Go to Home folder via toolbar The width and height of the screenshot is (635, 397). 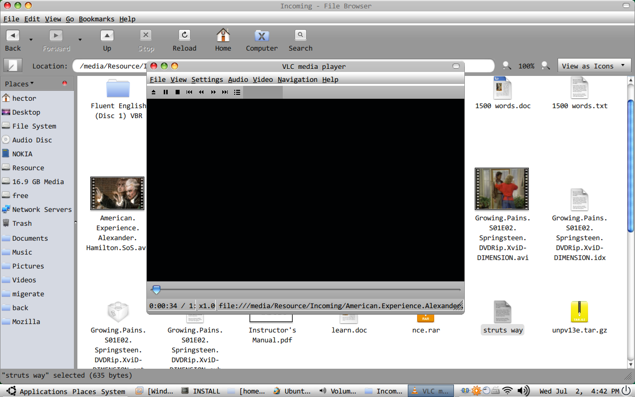tap(223, 41)
